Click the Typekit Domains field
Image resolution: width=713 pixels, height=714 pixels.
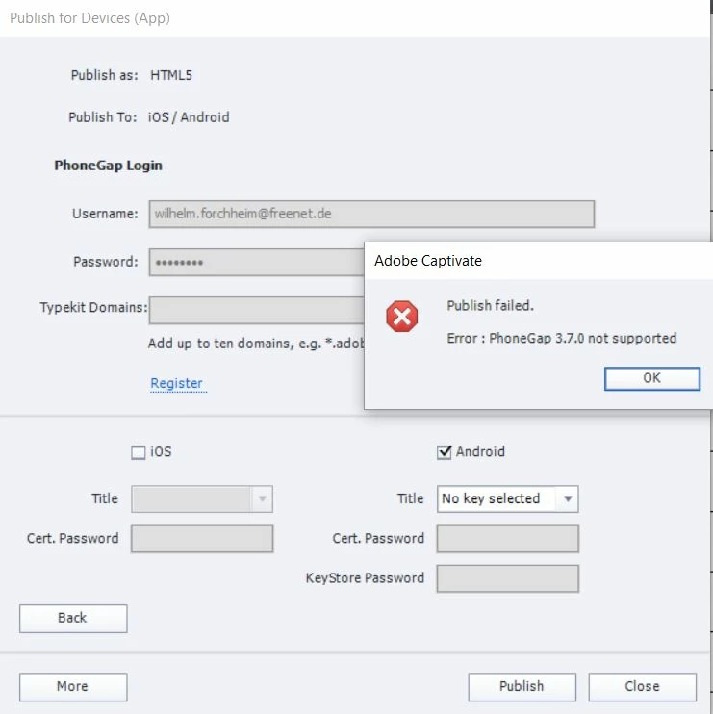click(x=257, y=310)
